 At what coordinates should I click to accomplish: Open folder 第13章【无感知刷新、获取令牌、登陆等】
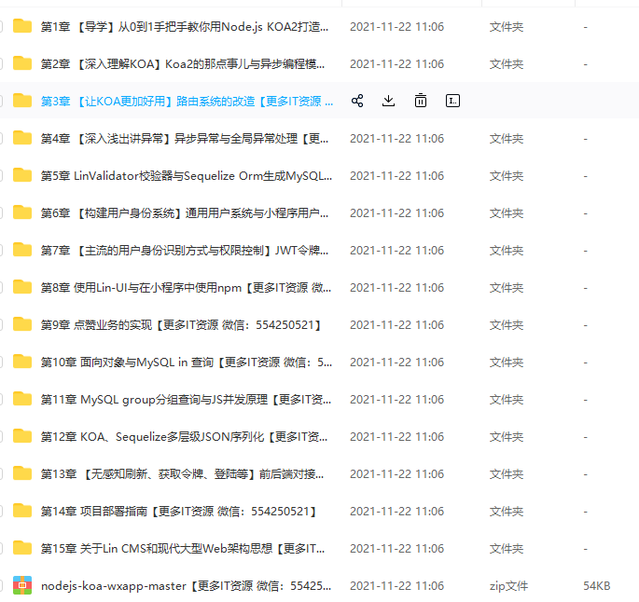coord(182,473)
